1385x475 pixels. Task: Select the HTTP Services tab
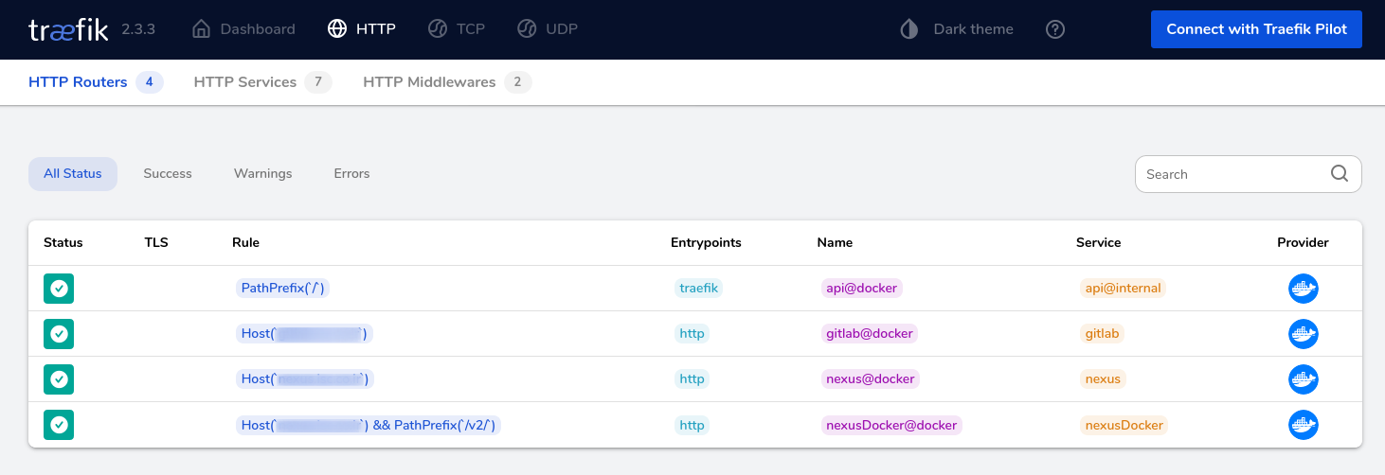[262, 82]
